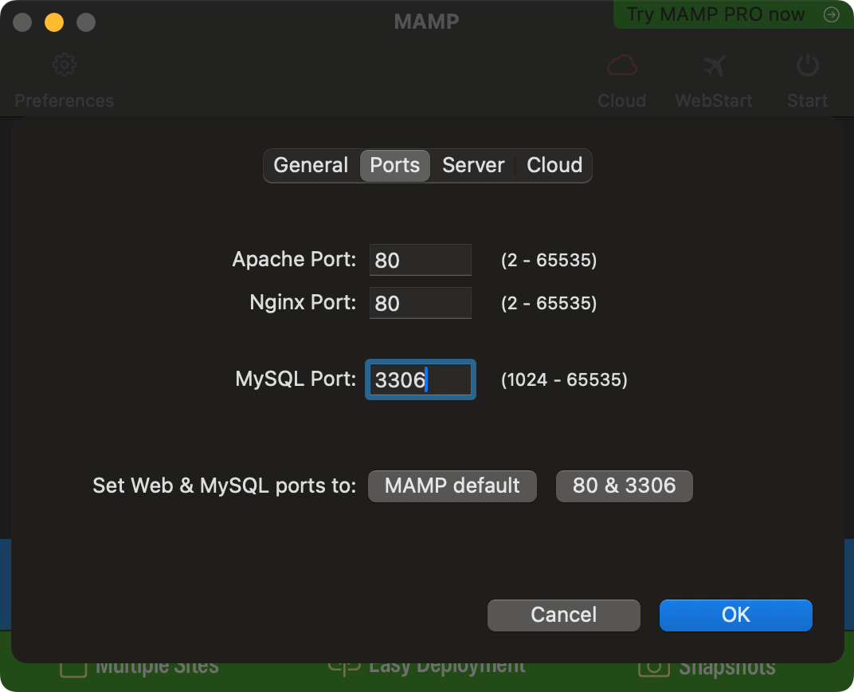The height and width of the screenshot is (692, 854).
Task: Click the arrow icon in MAMP PRO banner
Action: [831, 14]
